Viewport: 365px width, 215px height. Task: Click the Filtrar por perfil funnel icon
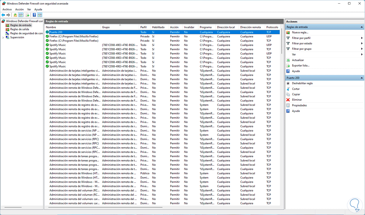[x=288, y=38]
